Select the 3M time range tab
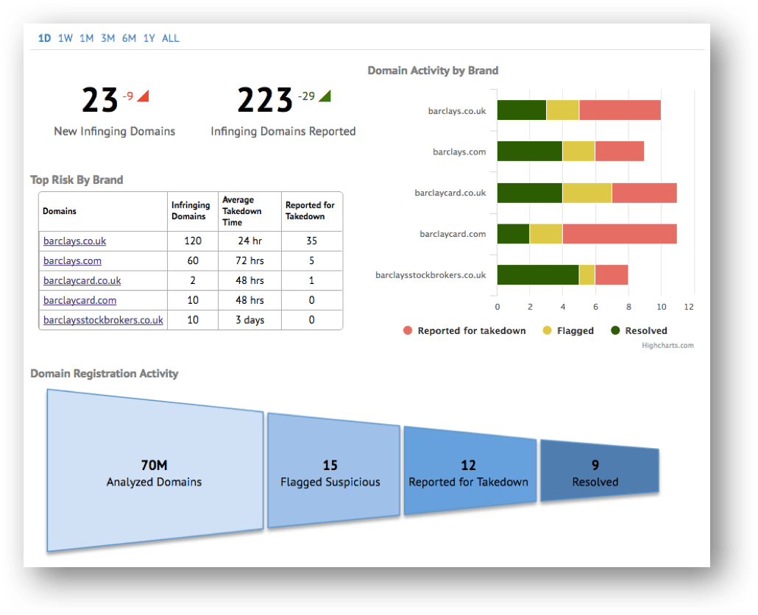 (107, 38)
